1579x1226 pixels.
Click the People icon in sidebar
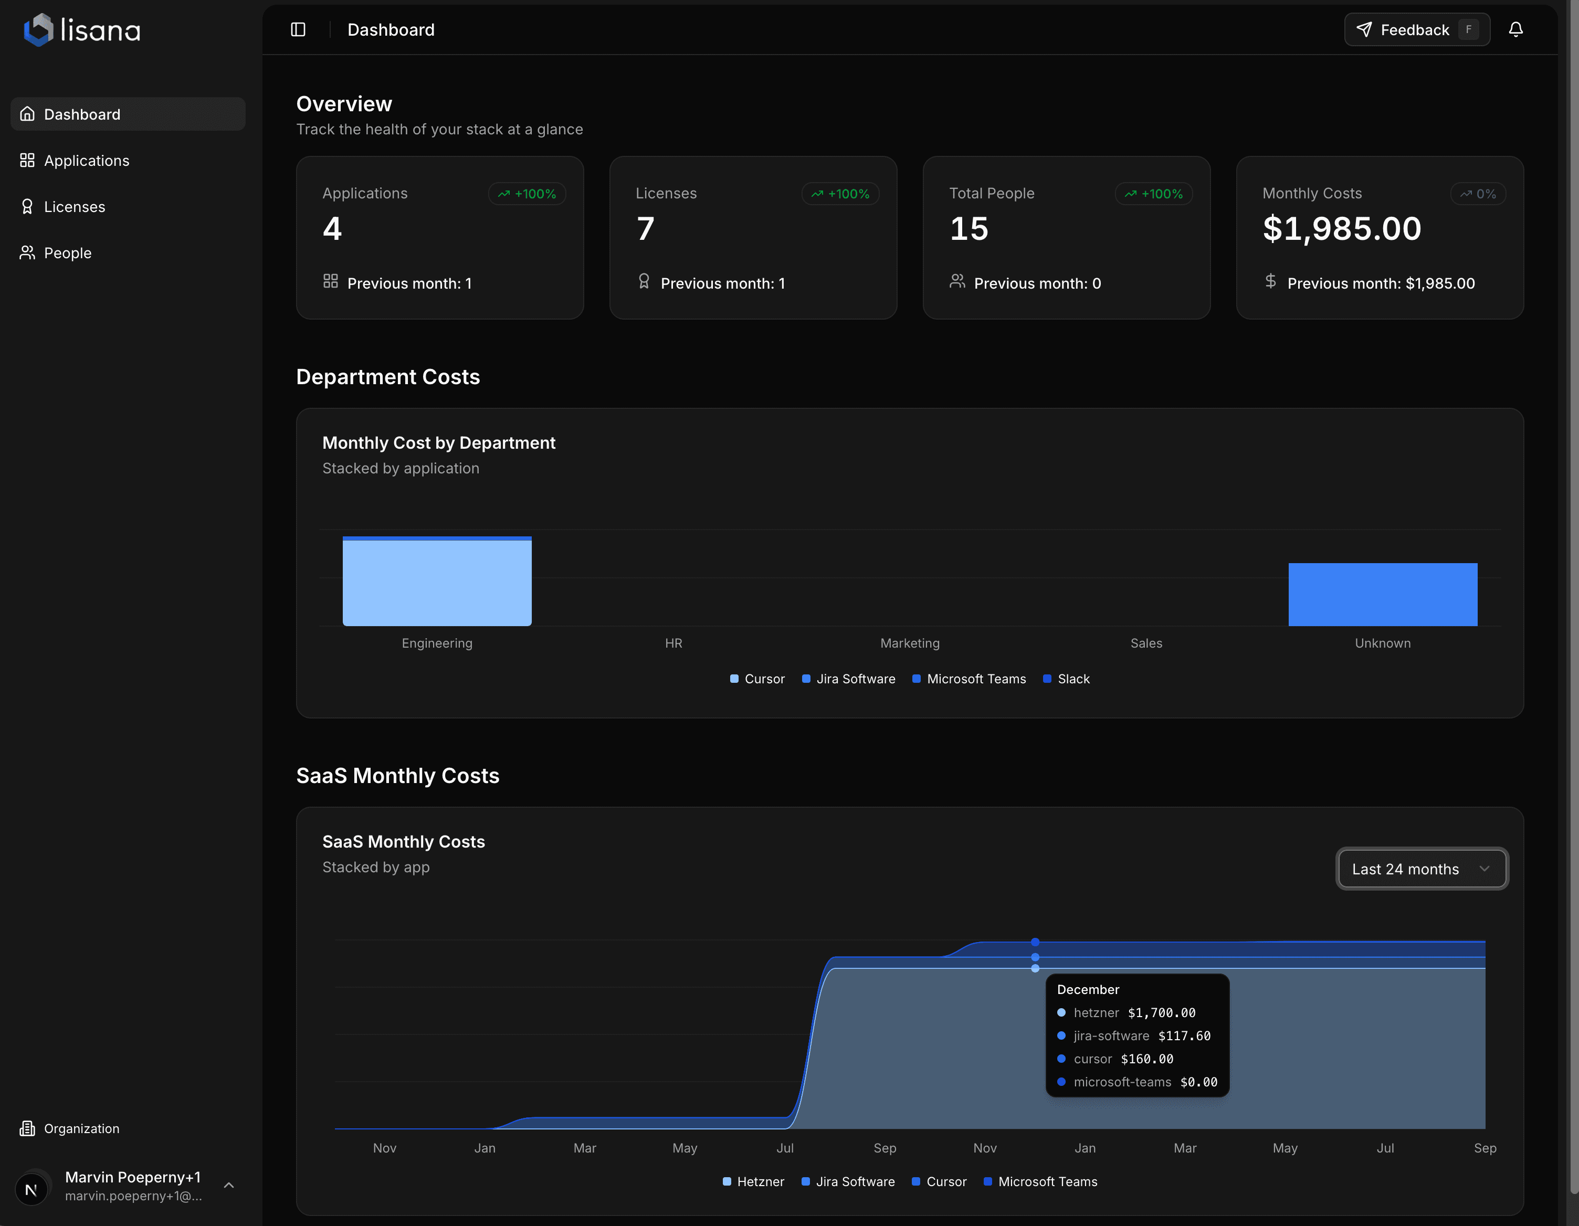[x=27, y=252]
